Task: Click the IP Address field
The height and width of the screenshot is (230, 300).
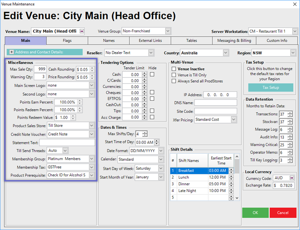Action: point(220,95)
